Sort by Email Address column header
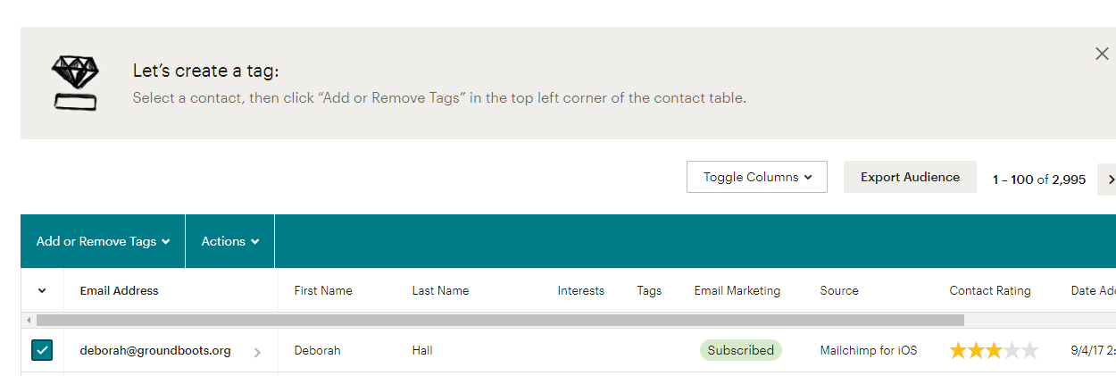This screenshot has height=376, width=1116. pos(119,290)
